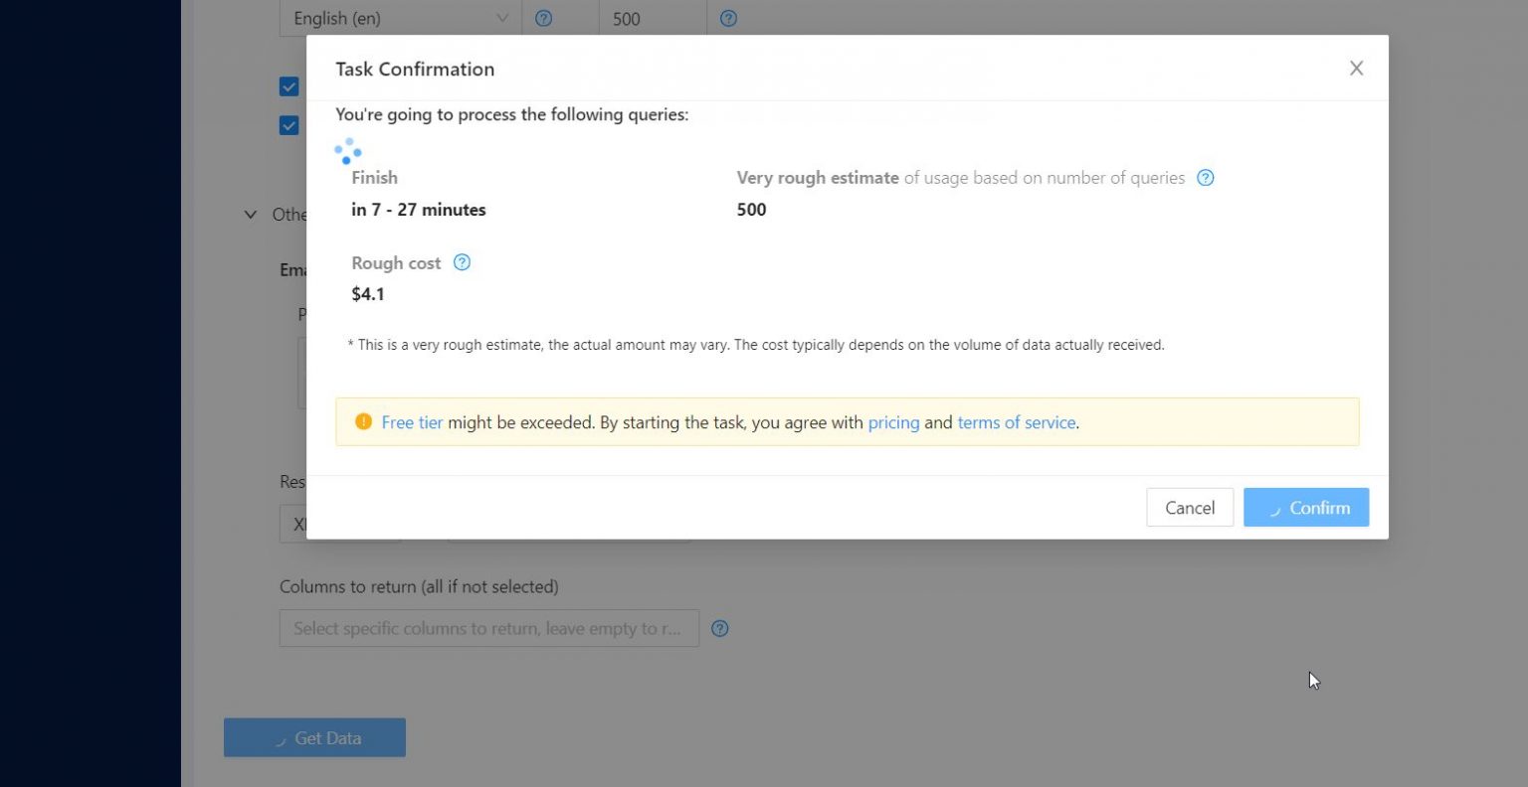The height and width of the screenshot is (787, 1528).
Task: Collapse the Other section chevron
Action: [251, 215]
